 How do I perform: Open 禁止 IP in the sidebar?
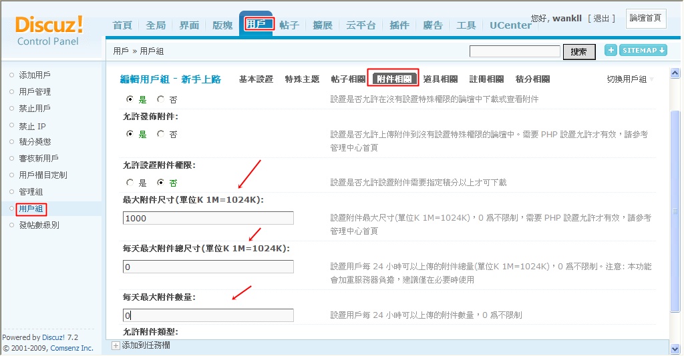[x=32, y=126]
